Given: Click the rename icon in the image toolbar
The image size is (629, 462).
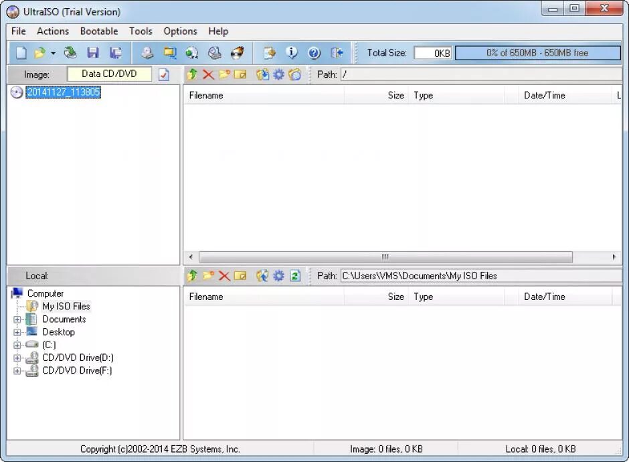Looking at the screenshot, I should point(240,74).
